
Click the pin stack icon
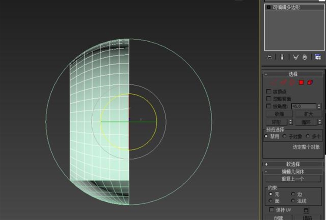(x=269, y=57)
